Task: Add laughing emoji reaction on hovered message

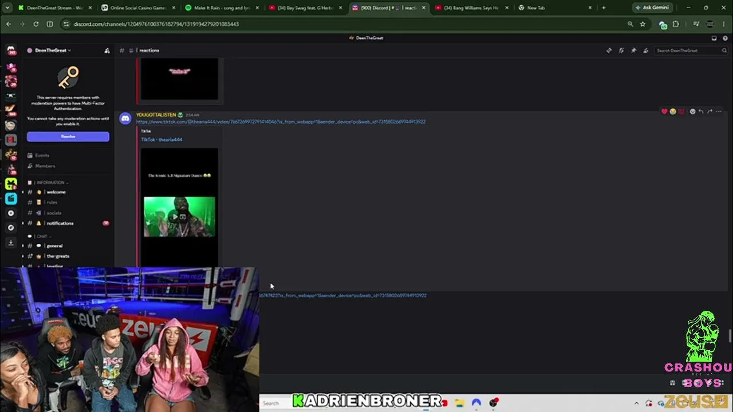Action: click(673, 112)
